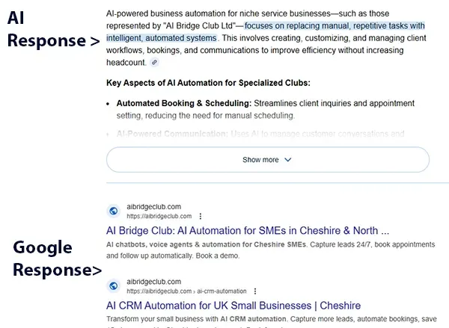Click the 'Key Aspects of AI Automation for Specialized Clubs' heading
The height and width of the screenshot is (328, 449).
coord(208,83)
